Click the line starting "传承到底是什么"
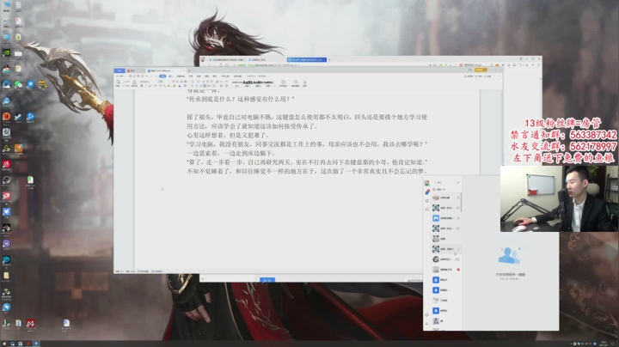 (x=241, y=99)
